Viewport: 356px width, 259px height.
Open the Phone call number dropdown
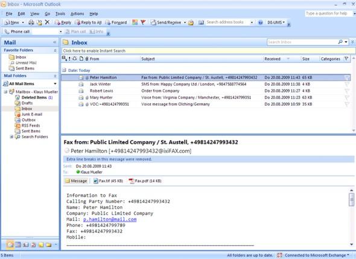coord(60,31)
